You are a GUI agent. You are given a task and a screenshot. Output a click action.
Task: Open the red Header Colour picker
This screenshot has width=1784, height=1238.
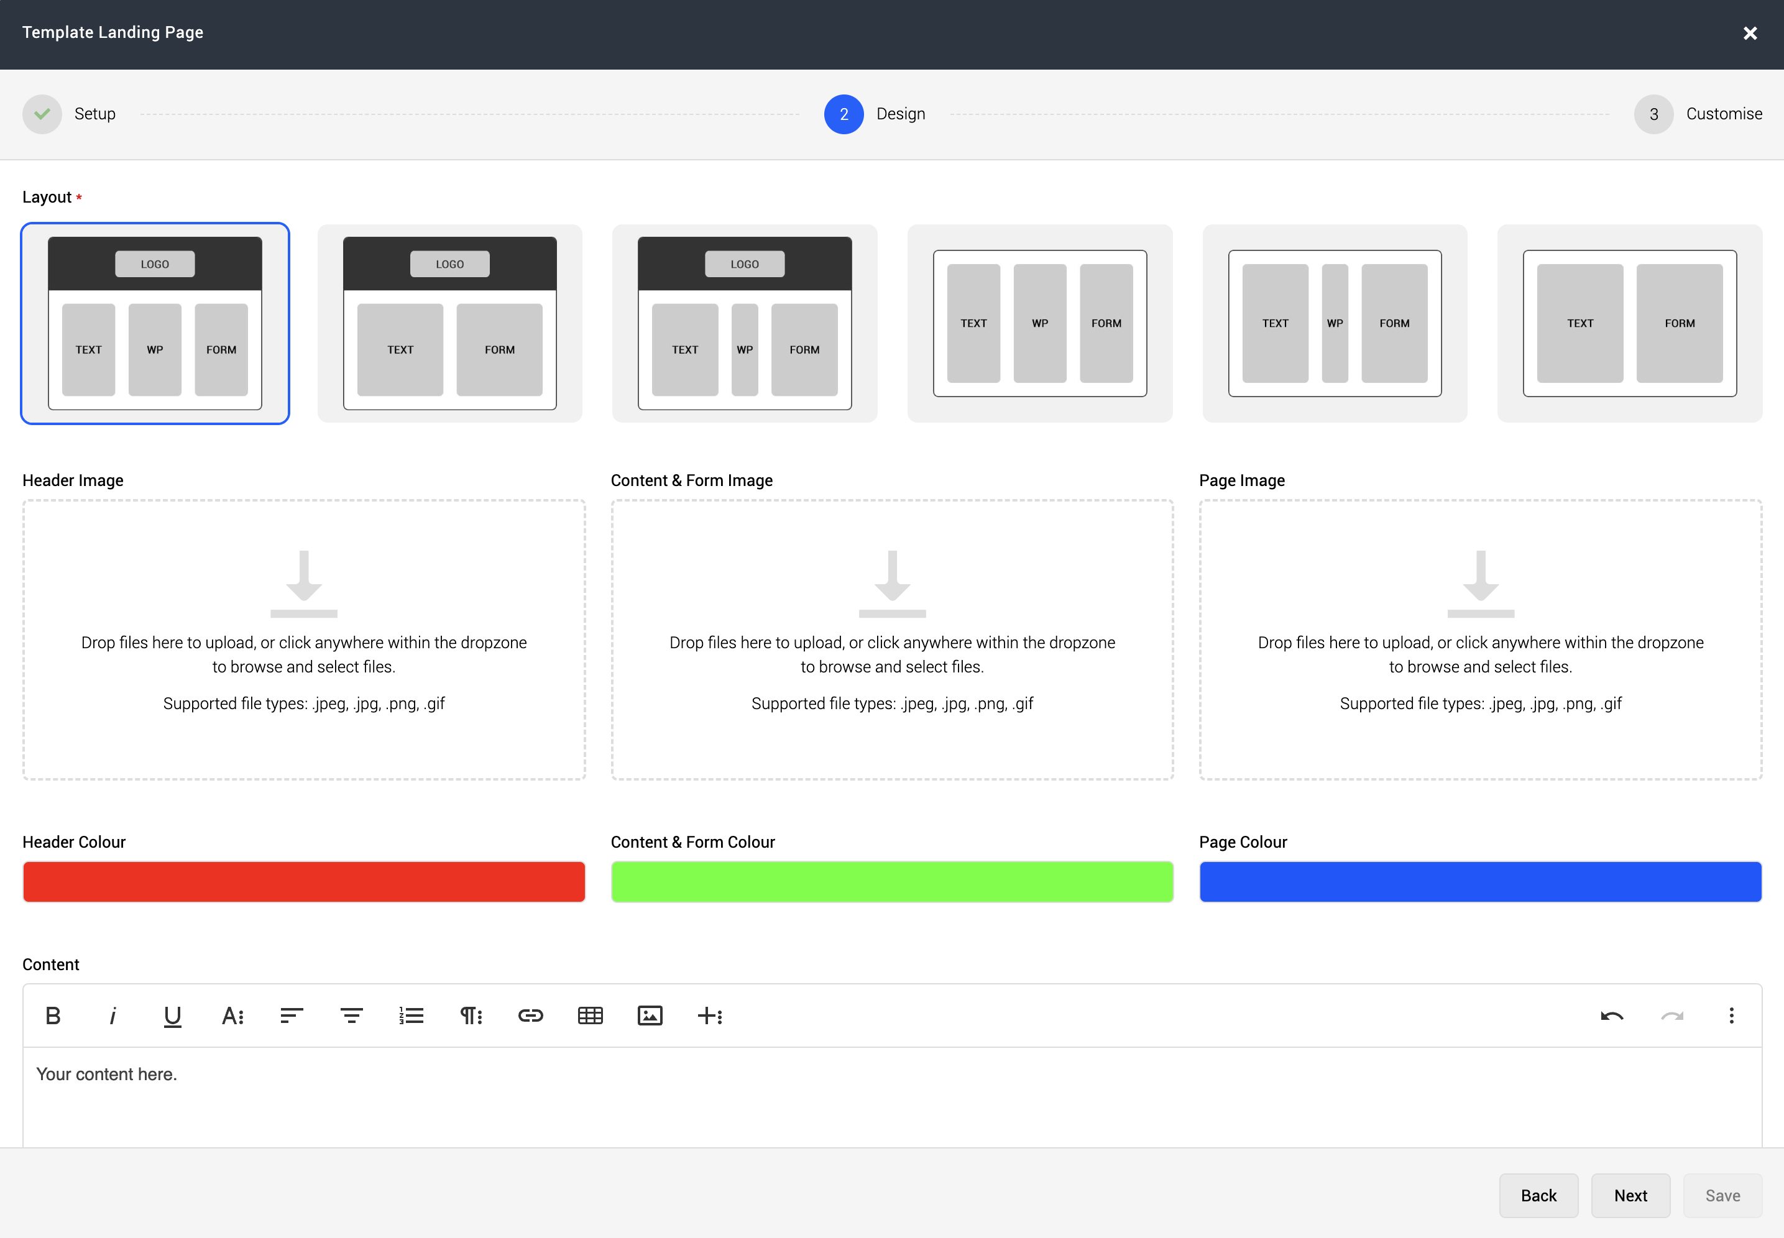pos(304,881)
